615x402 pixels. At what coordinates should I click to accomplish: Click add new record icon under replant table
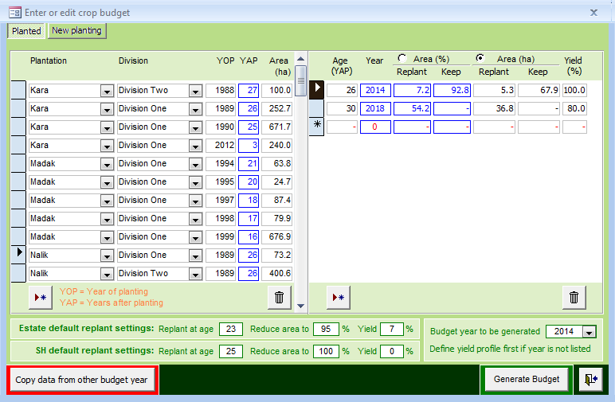[x=338, y=298]
